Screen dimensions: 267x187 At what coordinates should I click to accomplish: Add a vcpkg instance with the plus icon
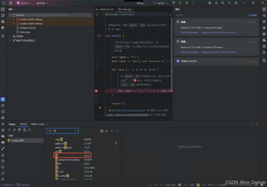point(9,130)
